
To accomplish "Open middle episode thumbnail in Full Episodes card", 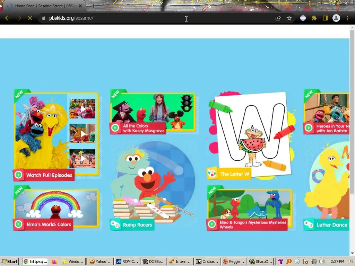I will pos(82,133).
